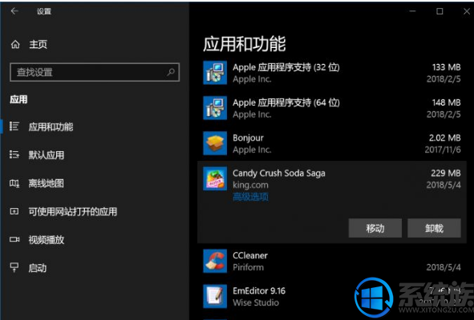Open 默认应用 settings page
The height and width of the screenshot is (320, 474).
(47, 155)
